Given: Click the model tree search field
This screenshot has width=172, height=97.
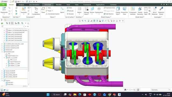Looking at the screenshot, I should [x=14, y=26].
